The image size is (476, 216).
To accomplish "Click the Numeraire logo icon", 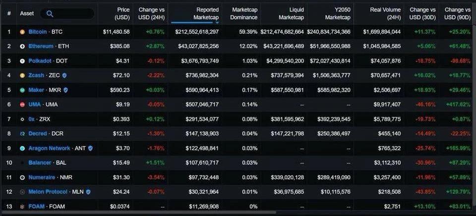I will click(x=22, y=177).
